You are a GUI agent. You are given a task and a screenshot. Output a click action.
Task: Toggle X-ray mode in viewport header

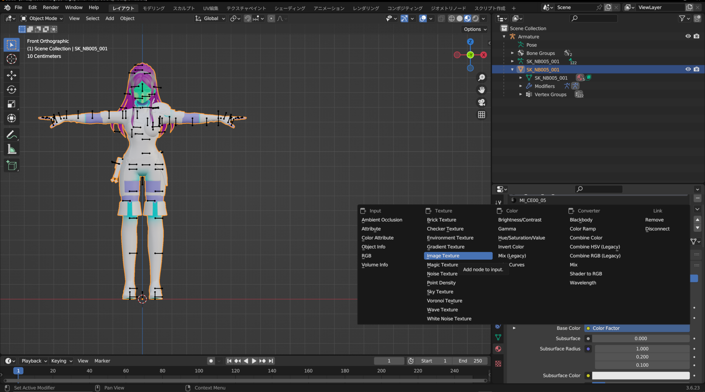pyautogui.click(x=441, y=18)
